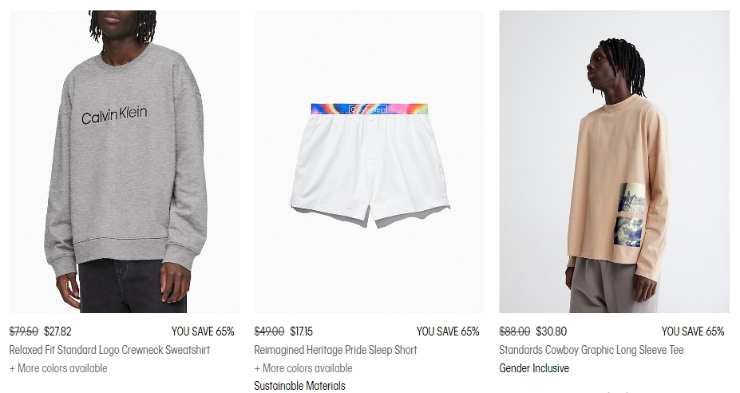Viewport: 740px width, 393px height.
Task: Click the Relaxed Fit Standard Logo Crewneck Sweatshirt title
Action: 109,350
